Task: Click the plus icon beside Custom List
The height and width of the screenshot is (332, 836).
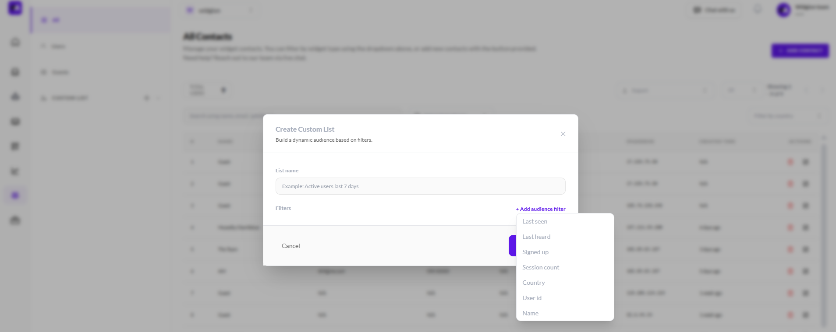Action: tap(147, 98)
